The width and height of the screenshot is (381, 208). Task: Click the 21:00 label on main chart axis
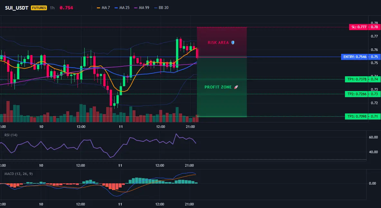[190, 127]
